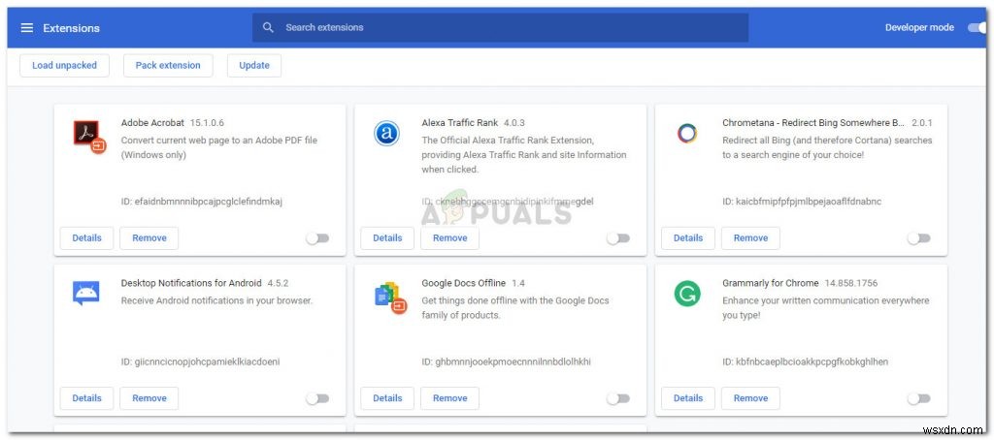Click the Alexa Traffic Rank icon
The width and height of the screenshot is (994, 440).
(386, 134)
